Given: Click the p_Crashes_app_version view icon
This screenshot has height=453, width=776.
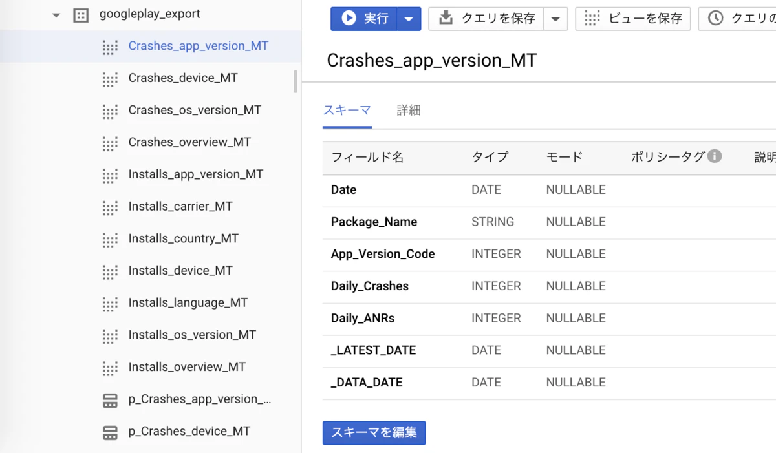Looking at the screenshot, I should pos(110,401).
